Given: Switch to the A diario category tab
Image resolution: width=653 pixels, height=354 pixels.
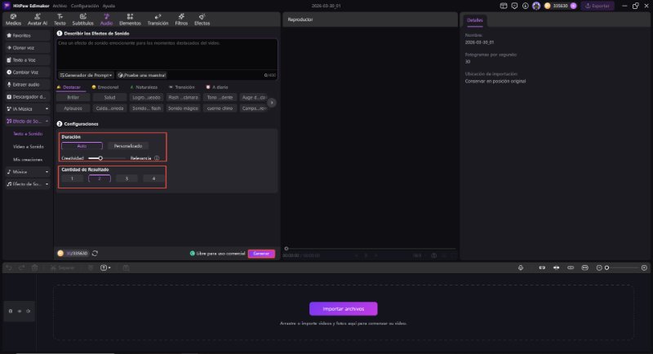Looking at the screenshot, I should pos(217,87).
